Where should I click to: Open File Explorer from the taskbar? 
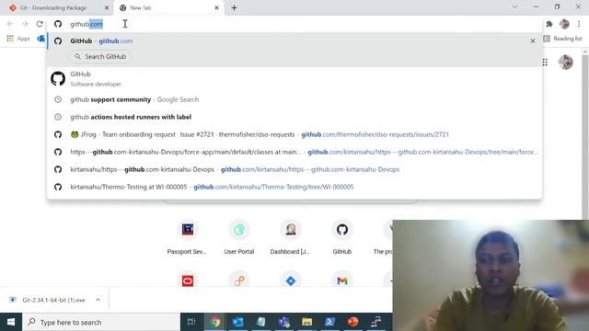click(306, 322)
